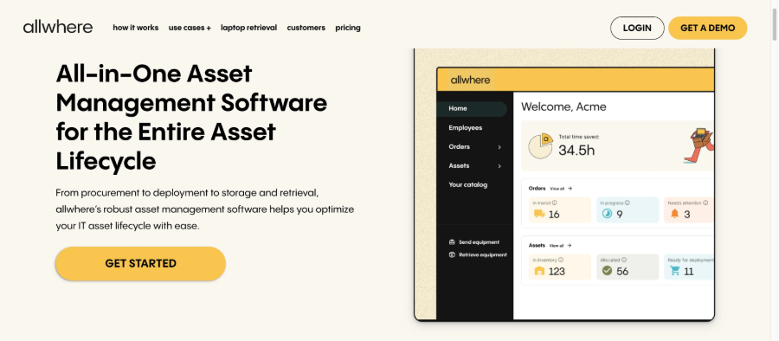Click the Send equipment icon

(452, 242)
